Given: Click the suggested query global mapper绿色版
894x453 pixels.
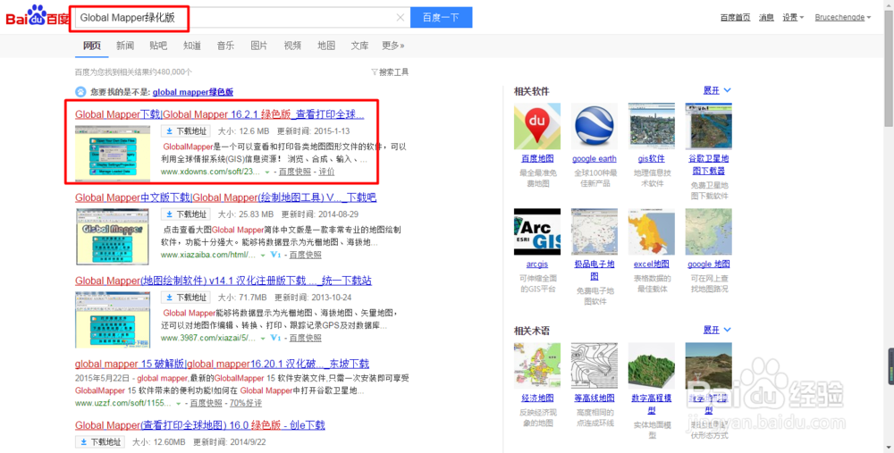Looking at the screenshot, I should (x=193, y=92).
